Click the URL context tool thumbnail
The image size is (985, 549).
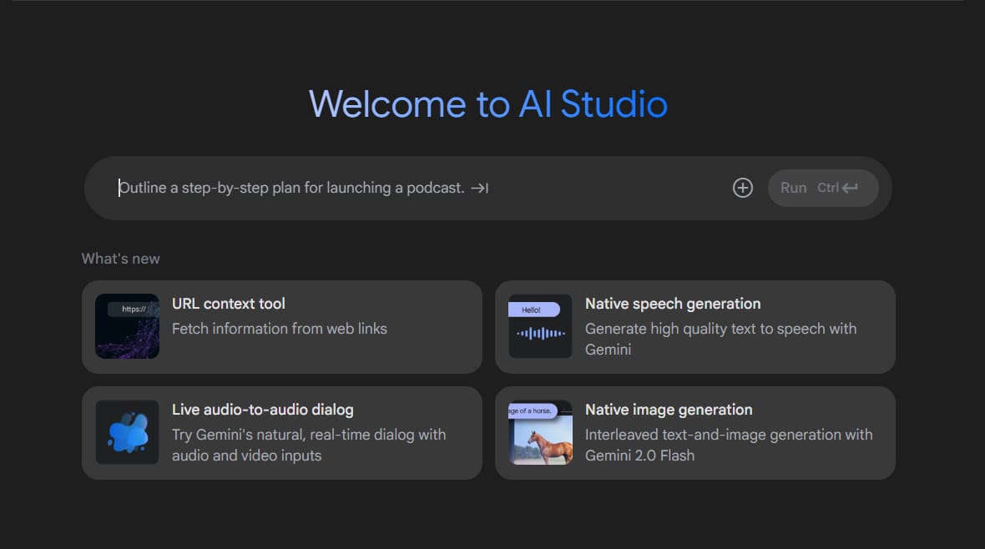[127, 327]
